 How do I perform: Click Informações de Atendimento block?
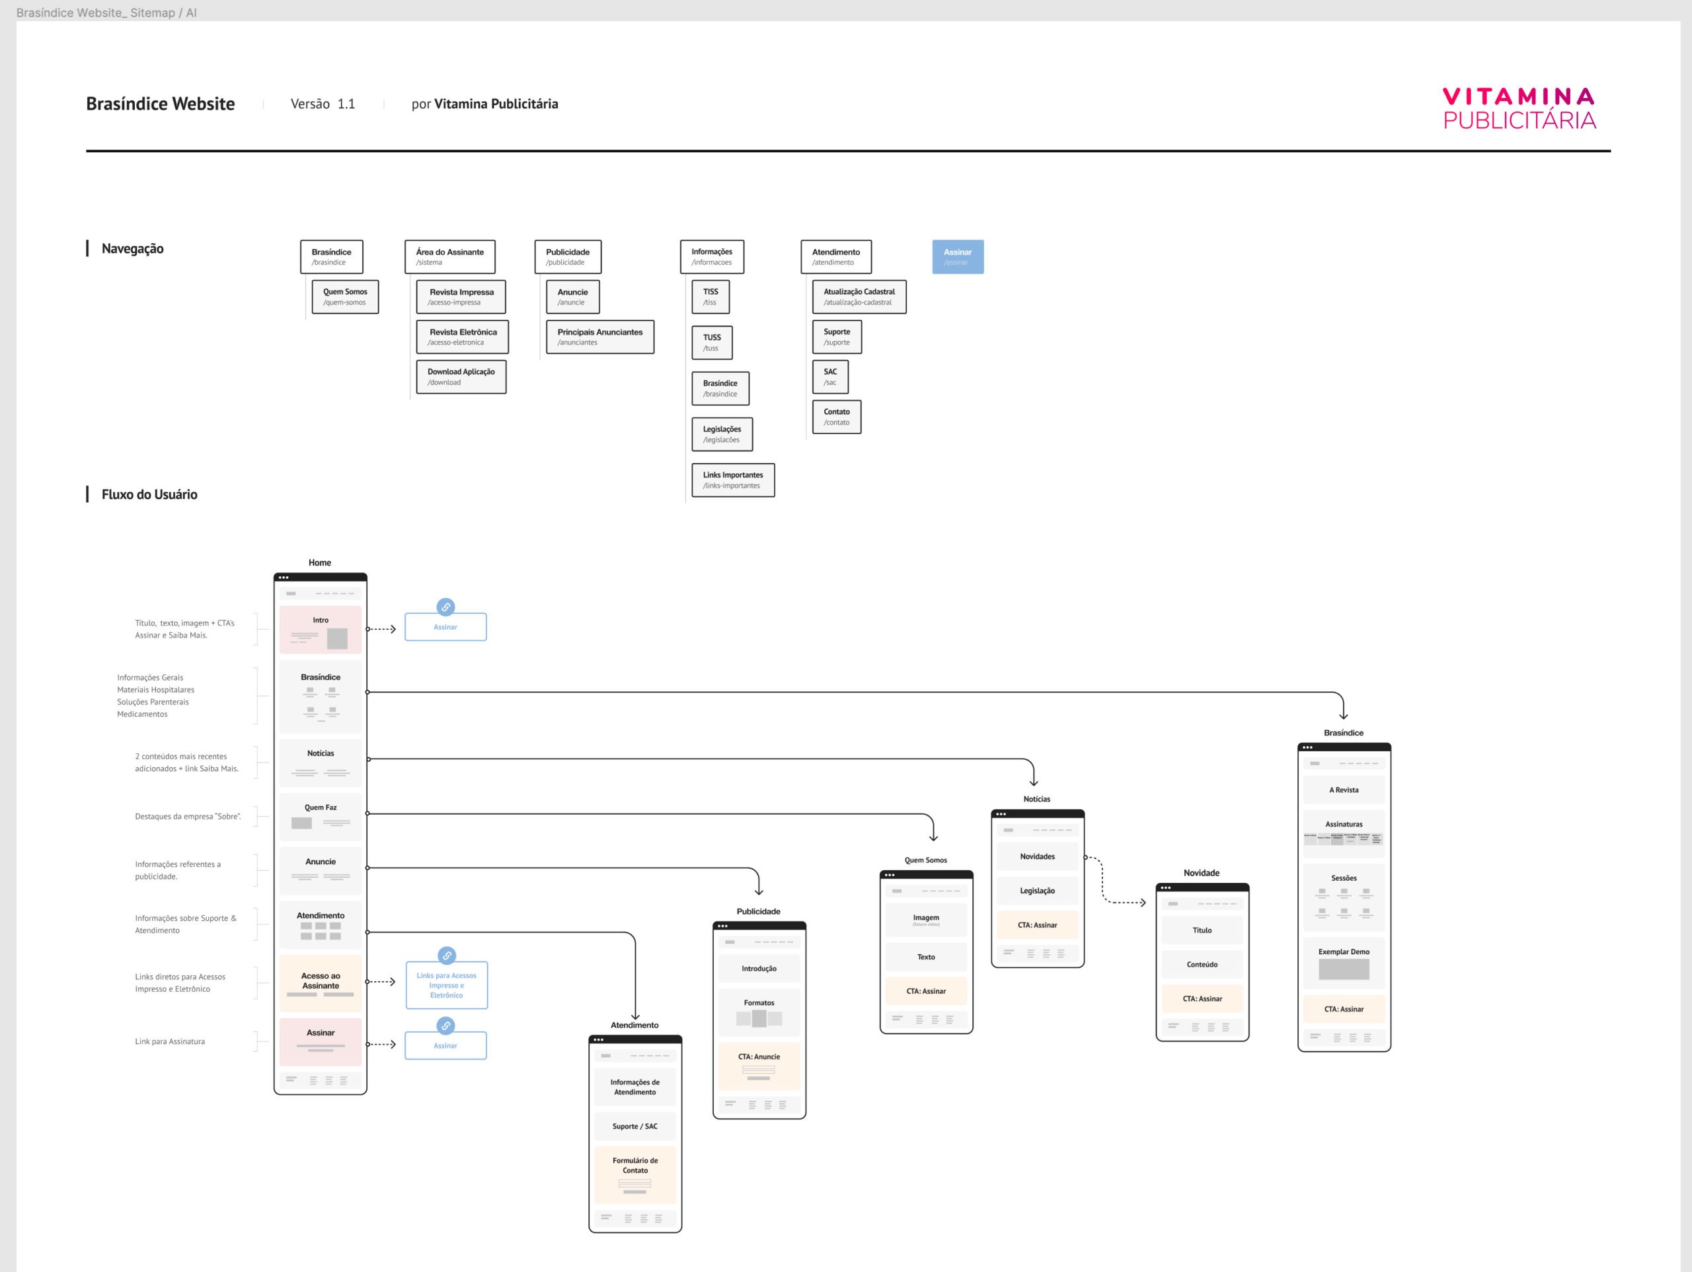click(635, 1087)
